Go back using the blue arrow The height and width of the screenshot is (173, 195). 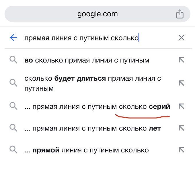coord(13,38)
